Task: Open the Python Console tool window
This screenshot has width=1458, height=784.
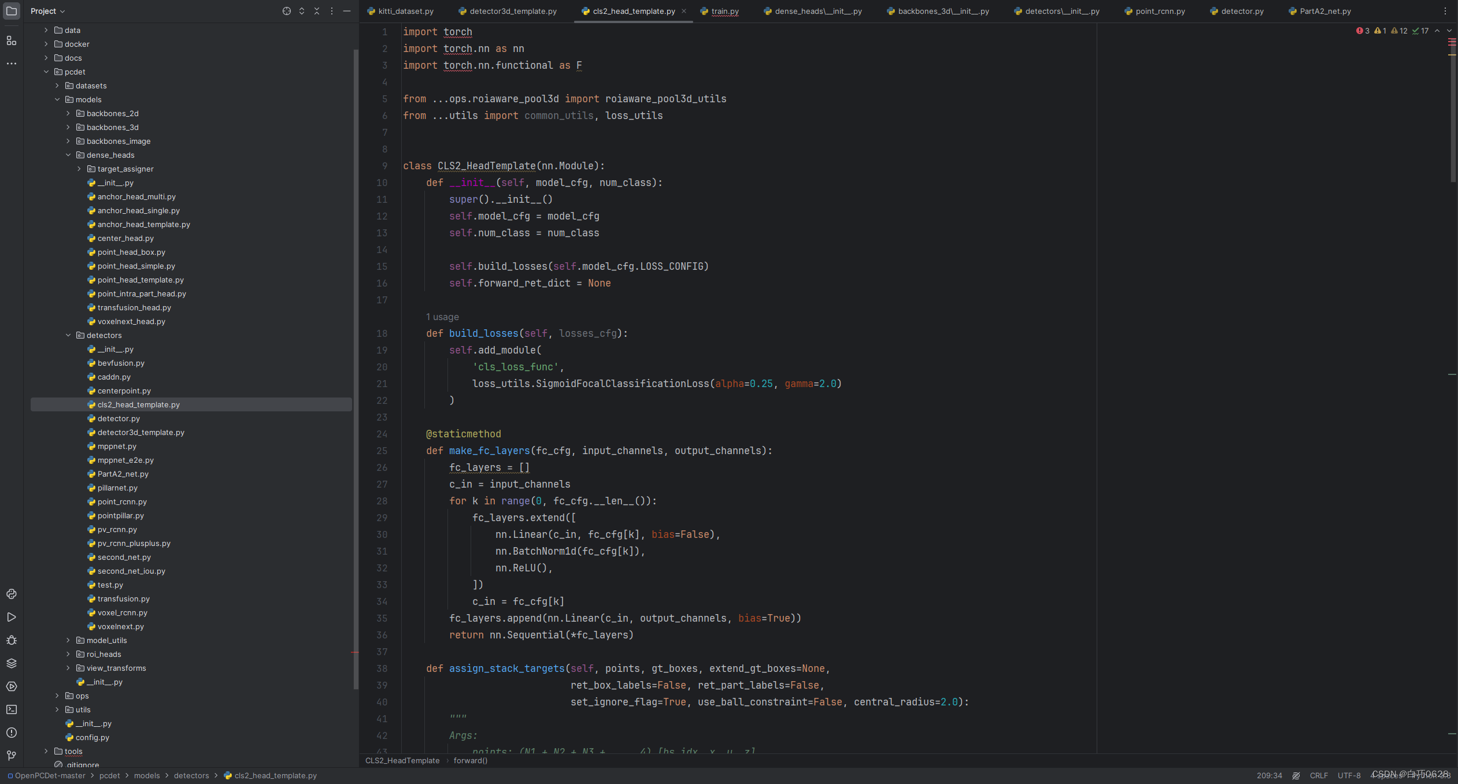Action: point(11,594)
